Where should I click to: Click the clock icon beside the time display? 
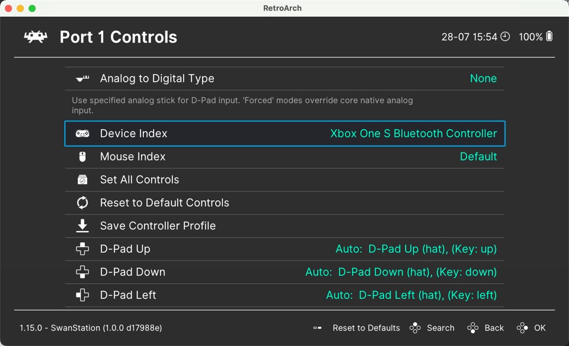click(x=505, y=36)
